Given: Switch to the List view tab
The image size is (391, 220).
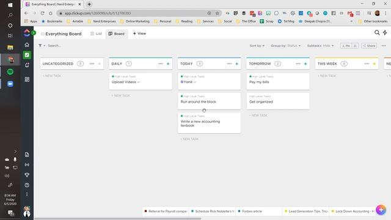Looking at the screenshot, I should pyautogui.click(x=97, y=34).
